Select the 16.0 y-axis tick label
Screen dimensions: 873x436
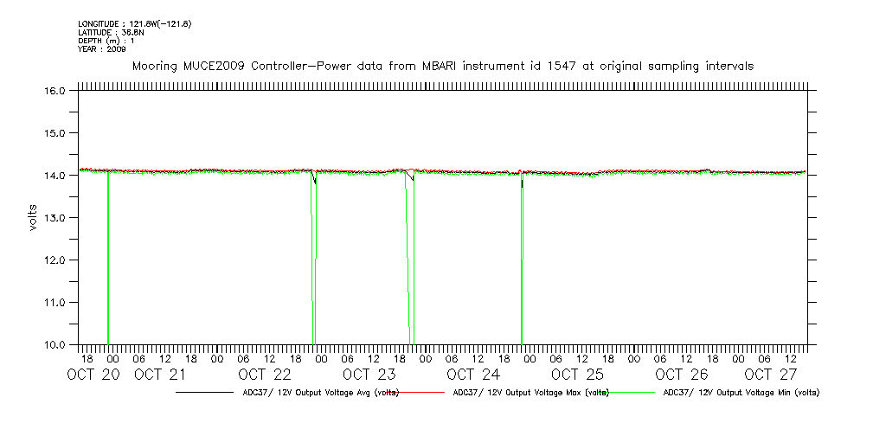[x=55, y=91]
